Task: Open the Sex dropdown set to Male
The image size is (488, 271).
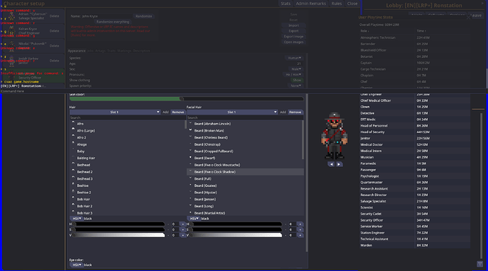Action: tap(296, 69)
